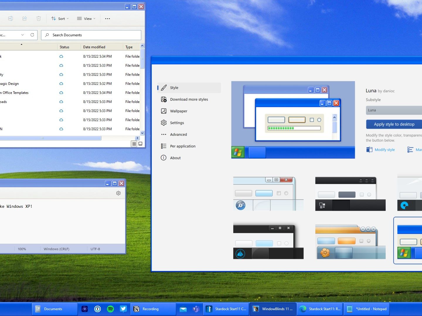Expand the address bar history dropdown chevron

tap(23, 35)
